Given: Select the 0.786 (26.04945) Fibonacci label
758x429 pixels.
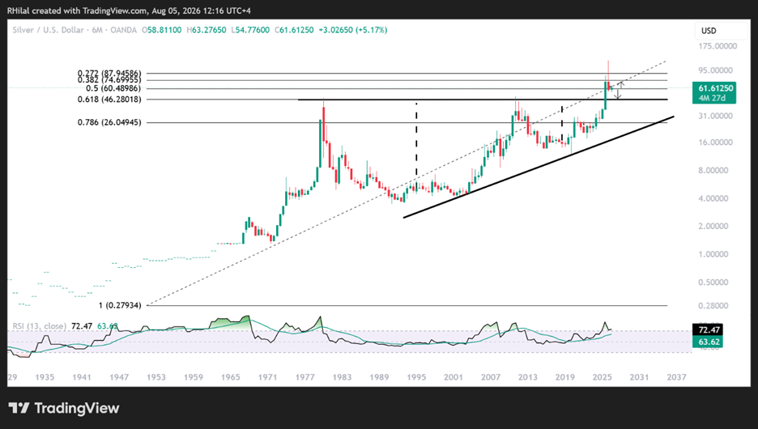Looking at the screenshot, I should [109, 123].
